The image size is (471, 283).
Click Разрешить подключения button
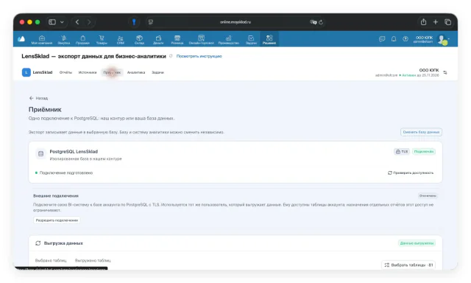[x=57, y=220]
